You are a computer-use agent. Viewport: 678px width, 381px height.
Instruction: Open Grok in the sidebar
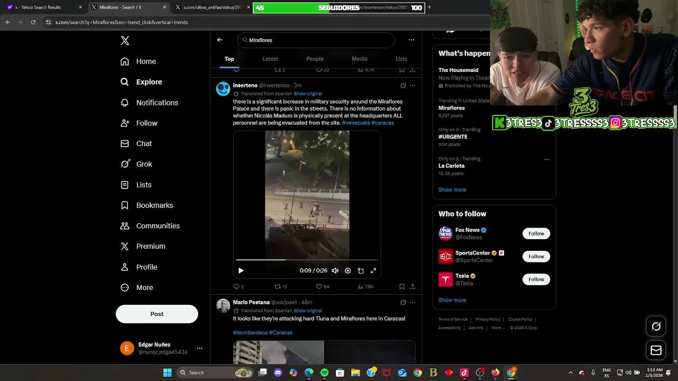coord(136,164)
